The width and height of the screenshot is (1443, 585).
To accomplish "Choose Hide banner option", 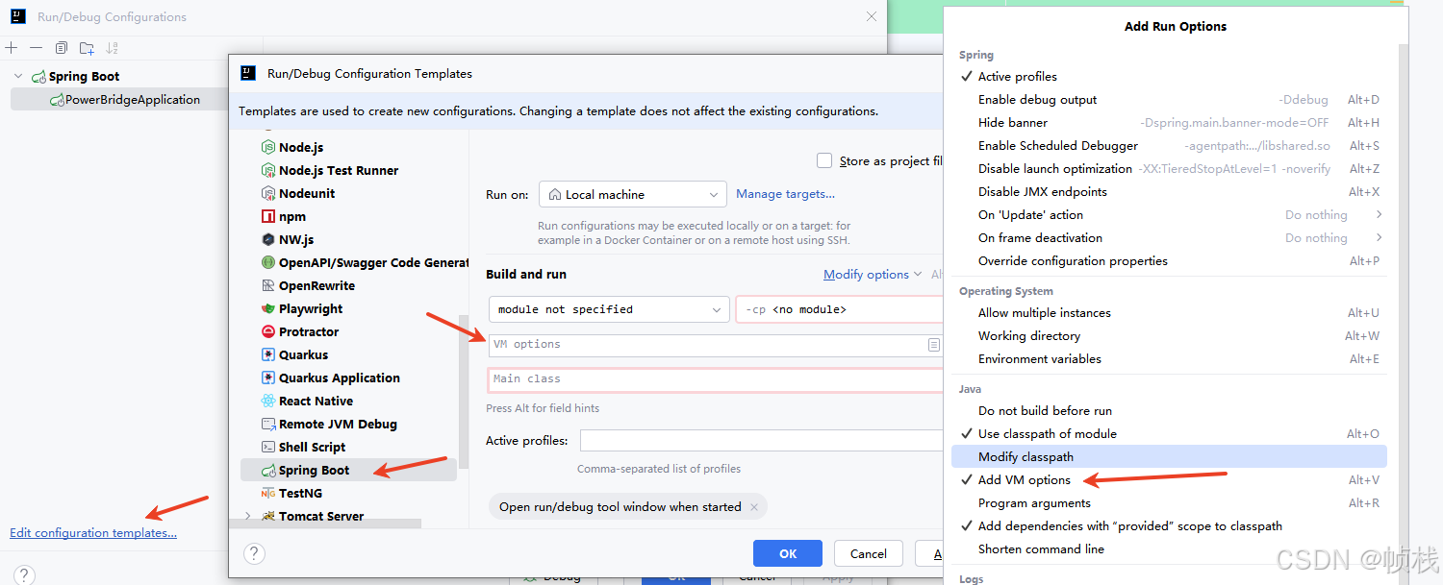I will click(1169, 122).
